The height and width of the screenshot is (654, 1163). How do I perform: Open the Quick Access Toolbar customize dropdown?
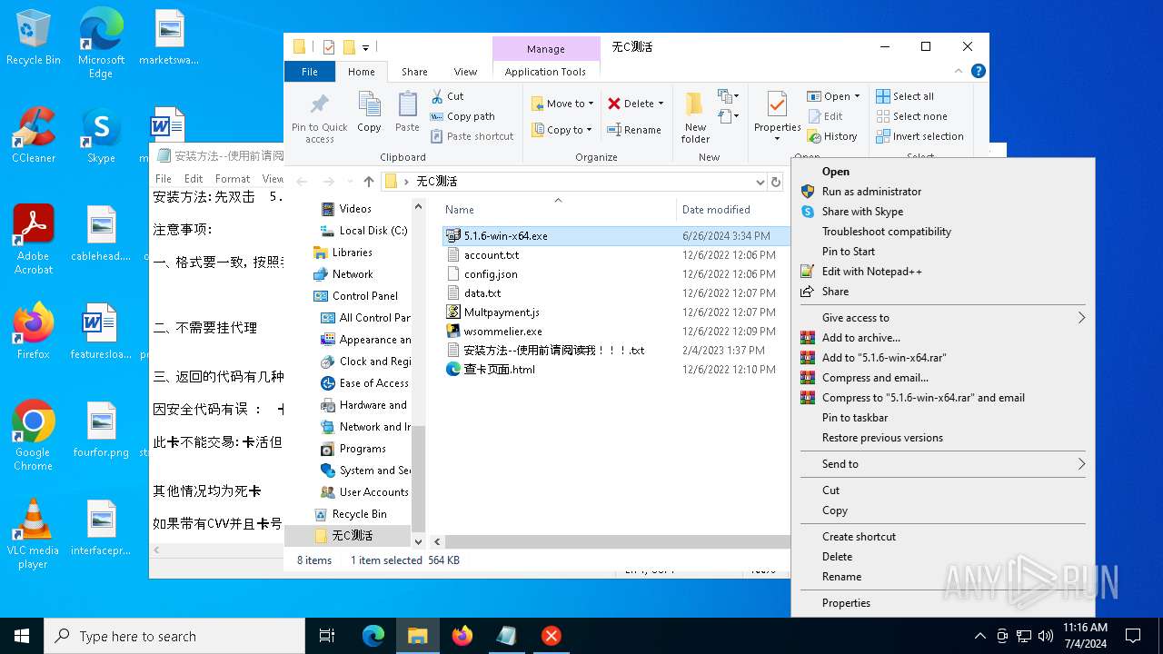pyautogui.click(x=366, y=47)
